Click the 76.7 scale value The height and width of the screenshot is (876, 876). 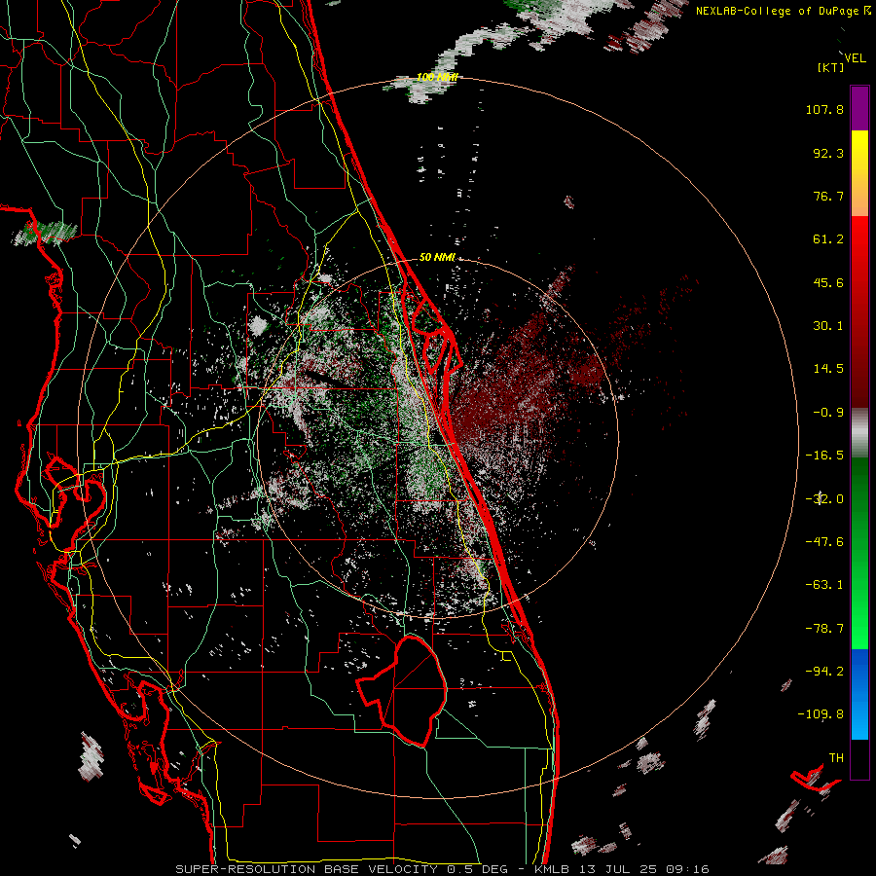[828, 196]
